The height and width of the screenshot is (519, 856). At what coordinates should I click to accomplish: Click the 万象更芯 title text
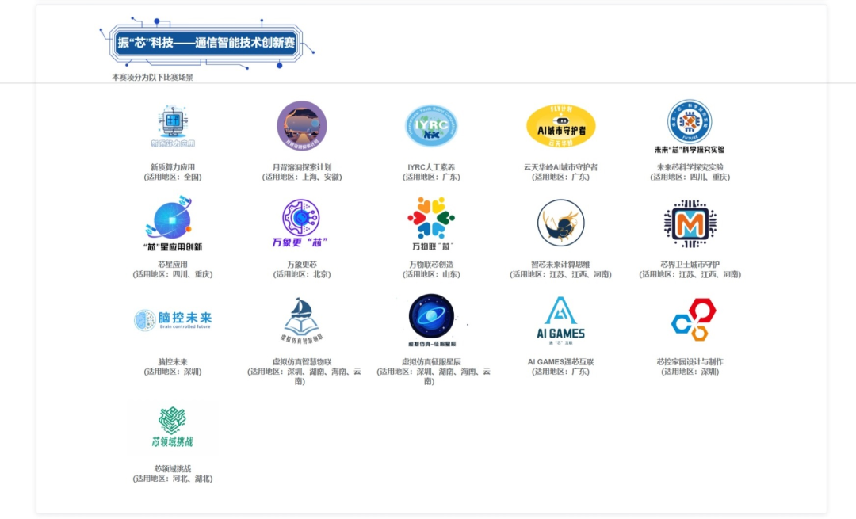(302, 264)
